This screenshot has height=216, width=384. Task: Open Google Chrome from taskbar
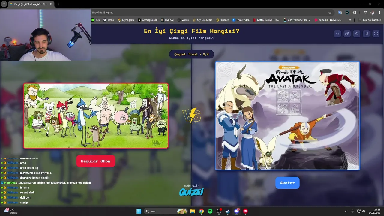[201, 211]
